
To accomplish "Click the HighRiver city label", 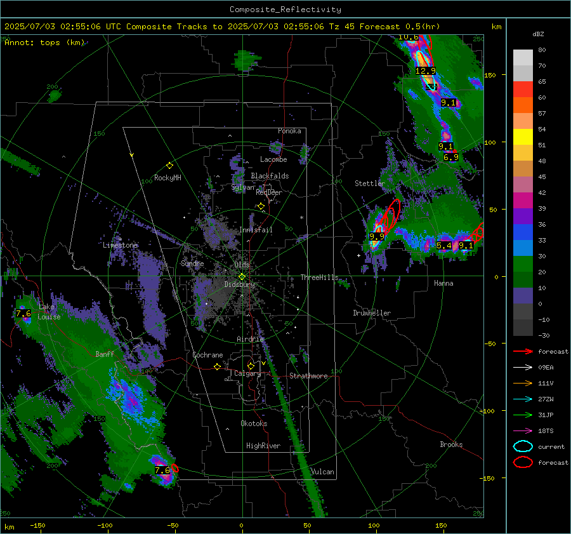I will [x=263, y=446].
